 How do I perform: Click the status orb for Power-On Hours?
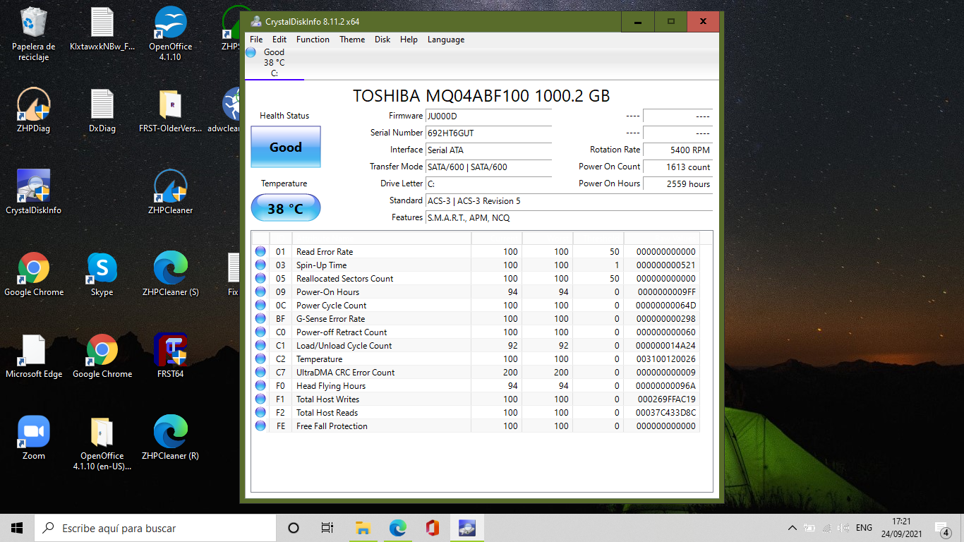click(x=260, y=291)
